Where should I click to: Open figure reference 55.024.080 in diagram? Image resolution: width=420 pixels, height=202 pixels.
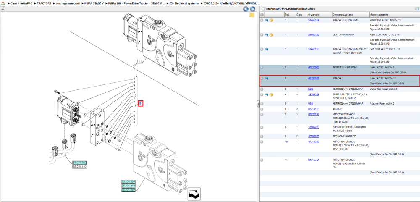coord(80,163)
